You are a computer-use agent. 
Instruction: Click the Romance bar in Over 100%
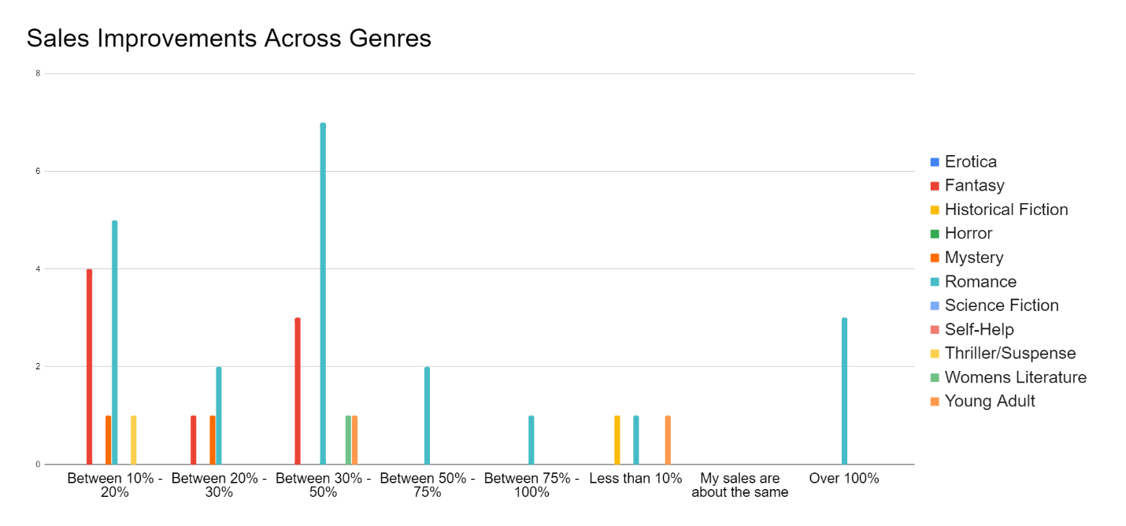[844, 391]
